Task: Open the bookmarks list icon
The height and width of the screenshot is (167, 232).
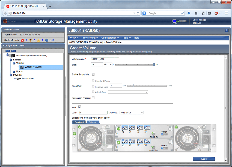Action: tap(209, 13)
